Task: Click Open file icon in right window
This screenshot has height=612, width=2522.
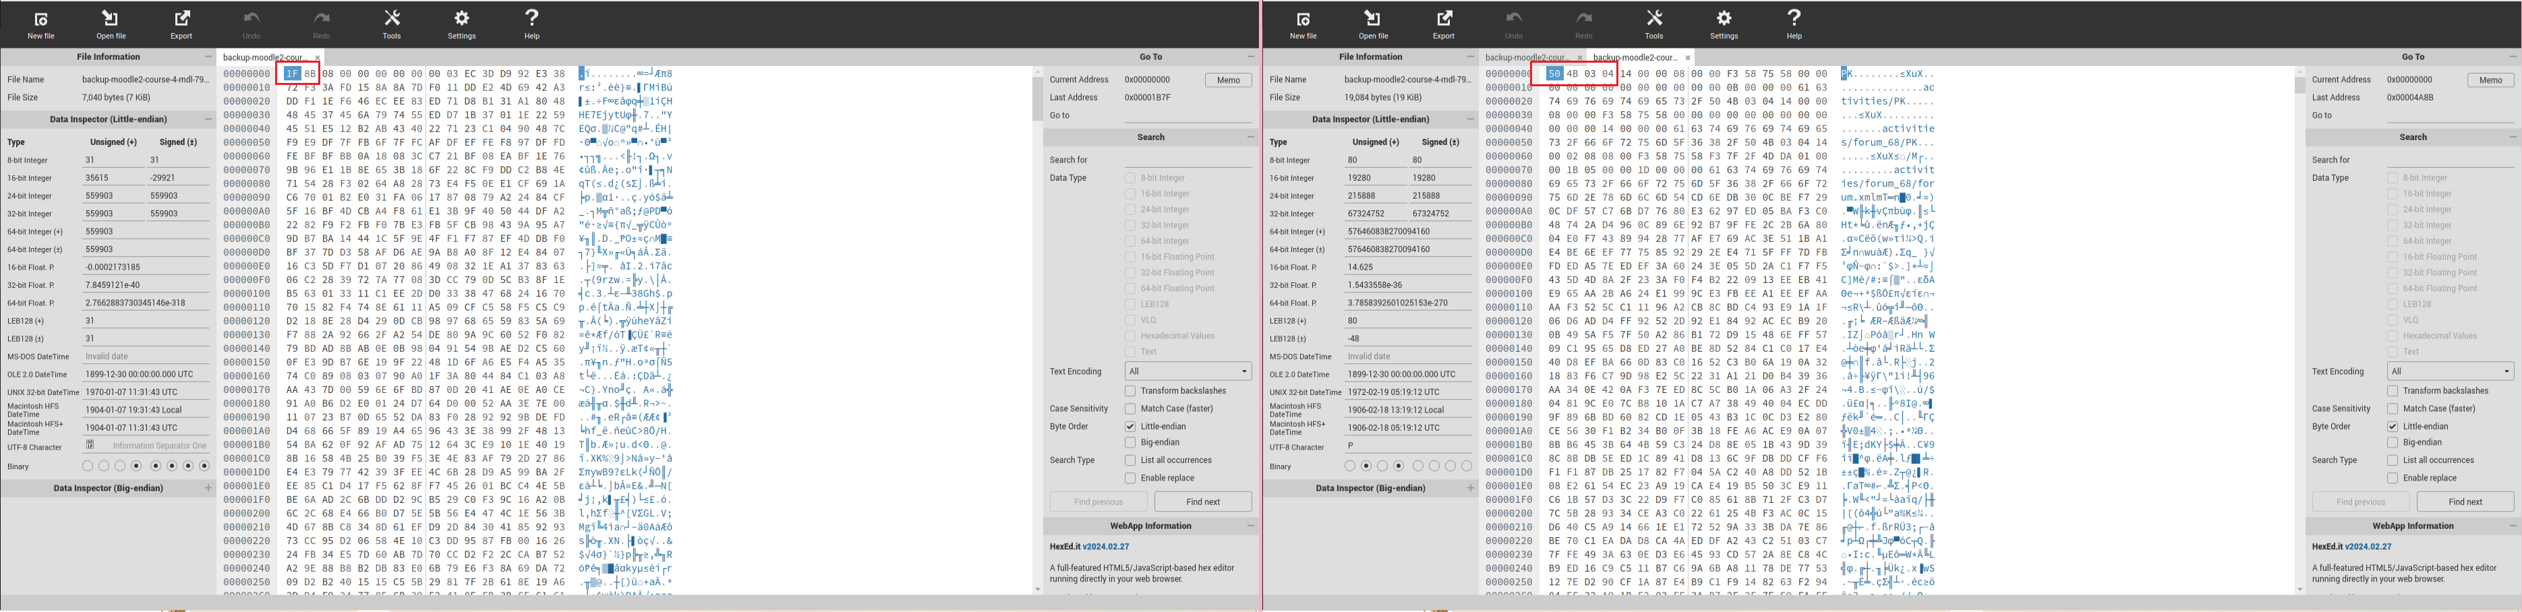Action: coord(1373,19)
